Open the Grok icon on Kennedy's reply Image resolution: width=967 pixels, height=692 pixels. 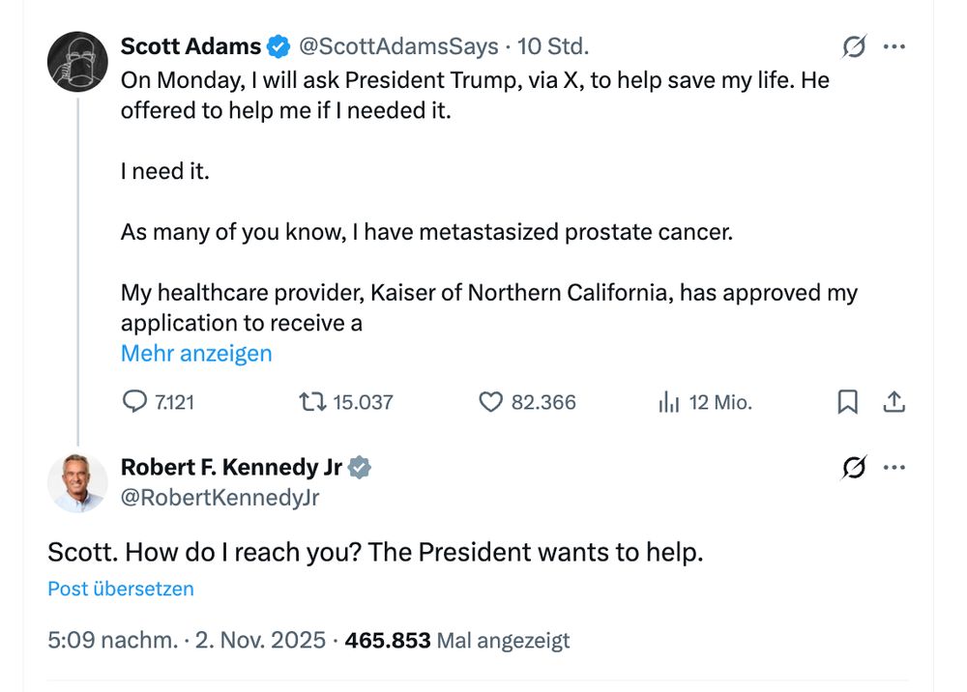coord(854,469)
